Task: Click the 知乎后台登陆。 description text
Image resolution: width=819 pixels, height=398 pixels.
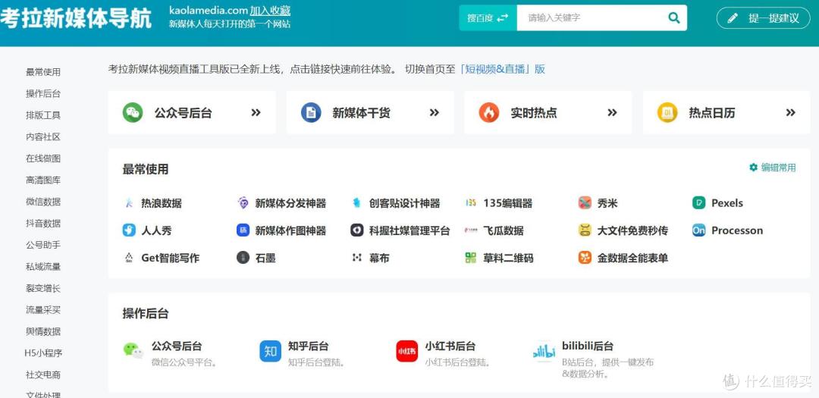Action: [x=316, y=362]
